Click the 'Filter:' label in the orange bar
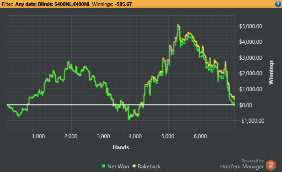Image resolution: width=282 pixels, height=172 pixels. click(x=8, y=4)
